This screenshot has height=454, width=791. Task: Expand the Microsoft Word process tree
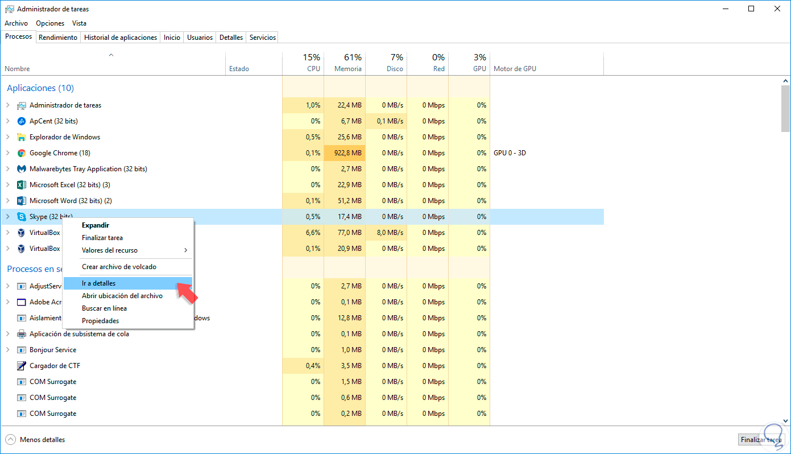point(8,201)
